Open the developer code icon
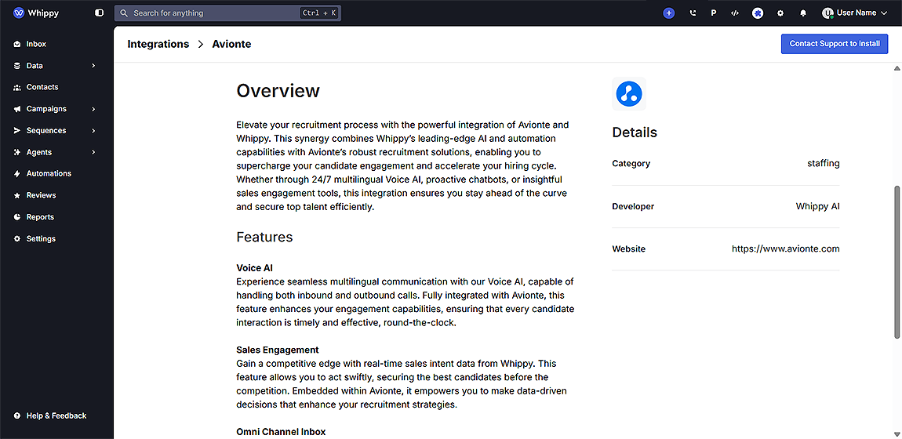The height and width of the screenshot is (439, 902). coord(735,13)
